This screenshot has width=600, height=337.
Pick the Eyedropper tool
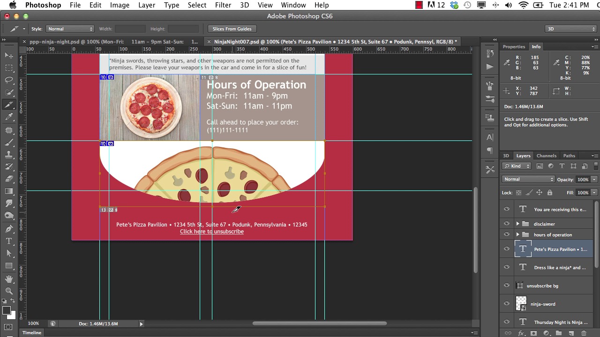tap(9, 117)
